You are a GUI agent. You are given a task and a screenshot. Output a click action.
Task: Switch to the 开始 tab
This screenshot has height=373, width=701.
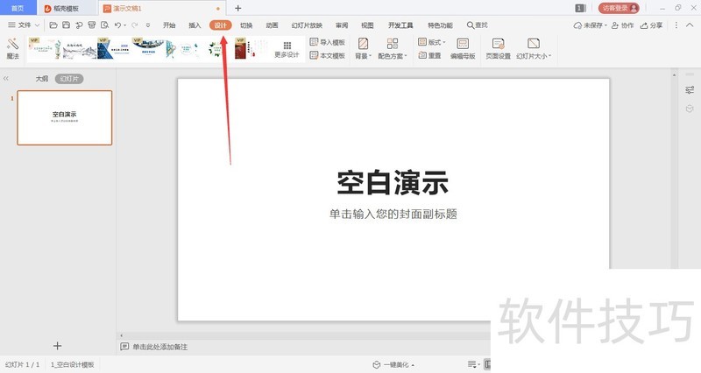(169, 25)
